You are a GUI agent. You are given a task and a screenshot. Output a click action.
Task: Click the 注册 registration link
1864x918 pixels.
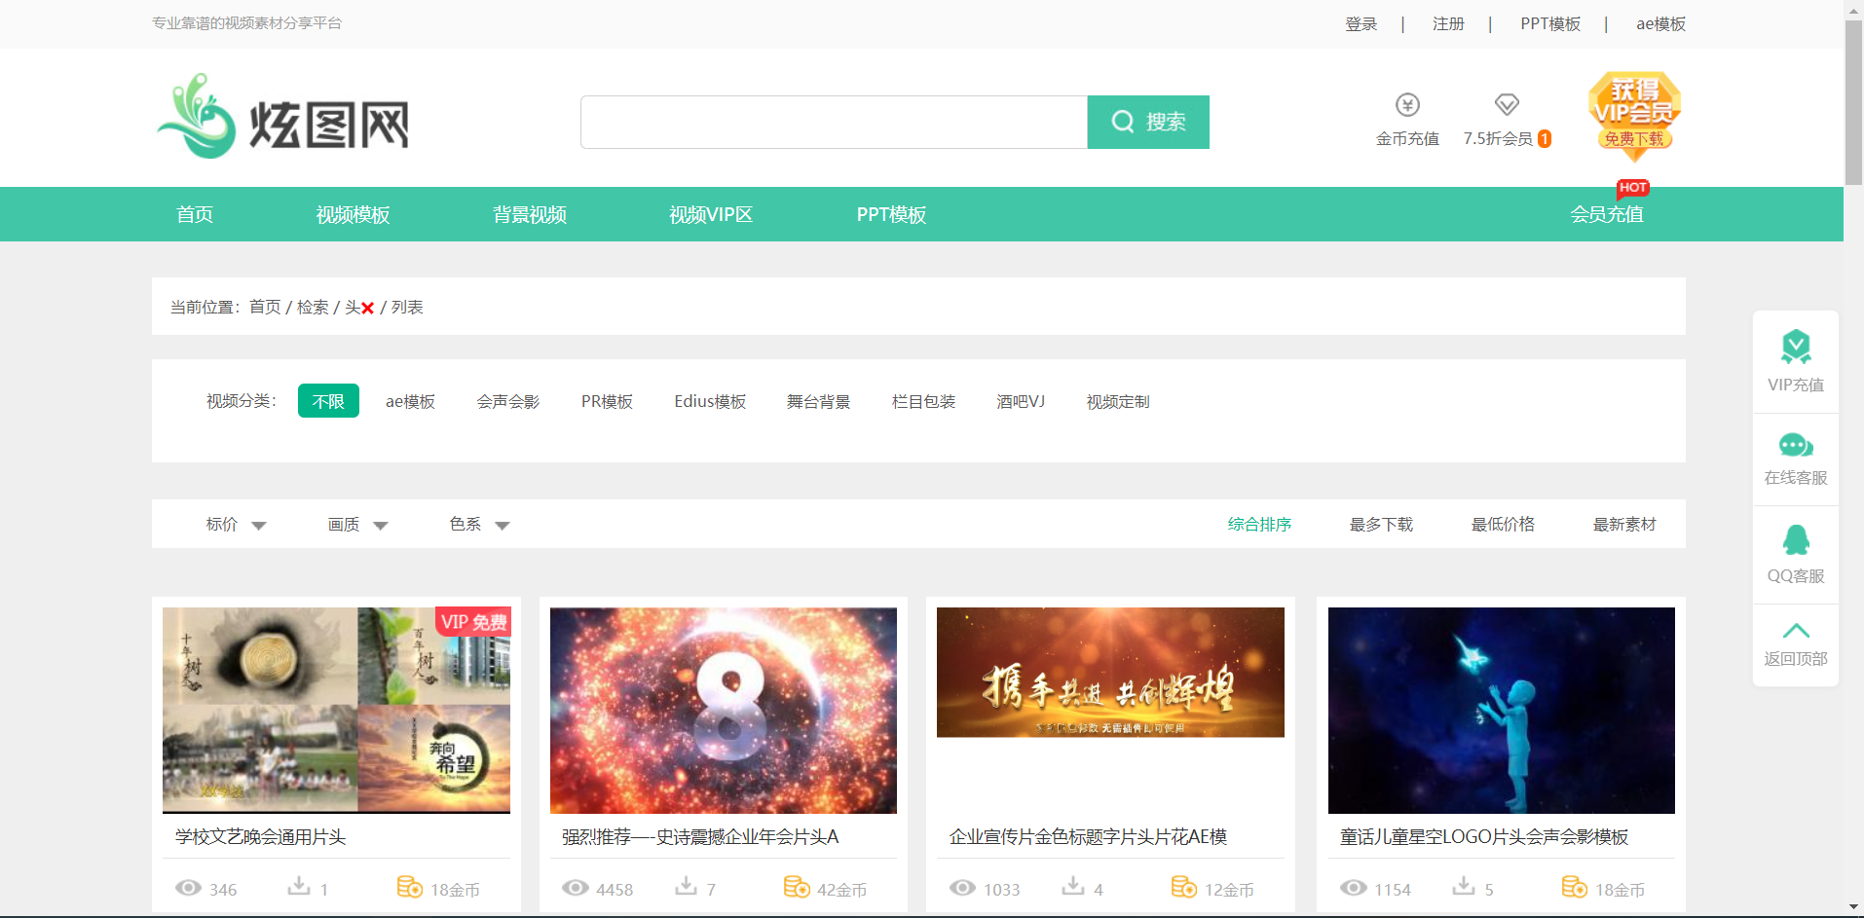click(x=1447, y=23)
